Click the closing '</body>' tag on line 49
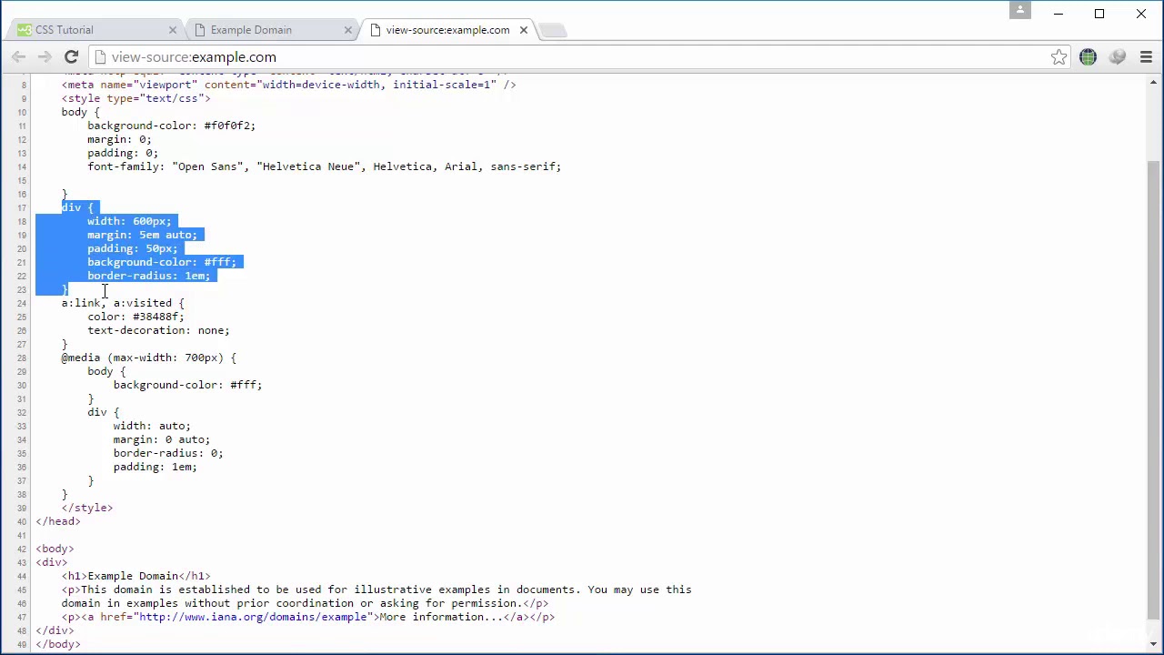This screenshot has width=1164, height=655. coord(58,644)
